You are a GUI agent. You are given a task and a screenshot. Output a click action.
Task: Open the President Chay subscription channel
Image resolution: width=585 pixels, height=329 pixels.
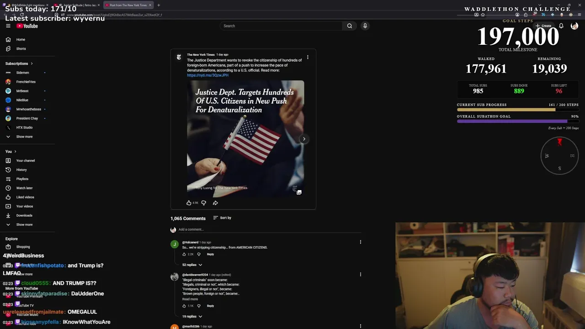click(x=27, y=118)
